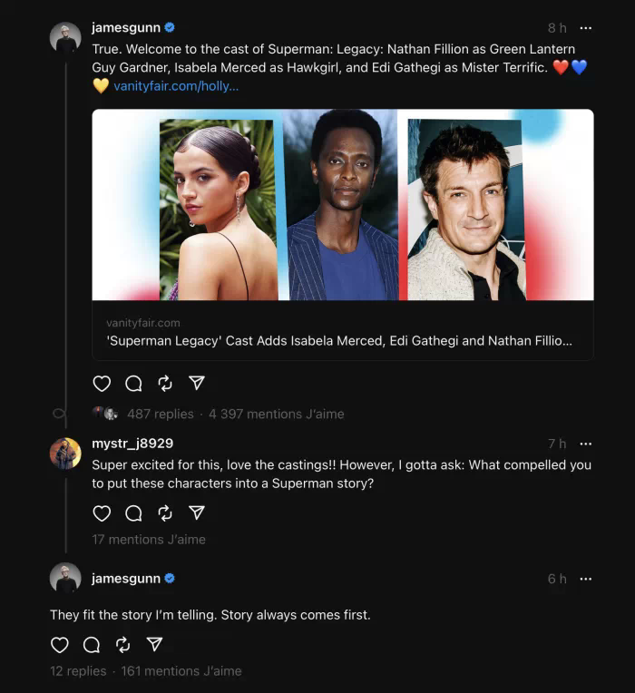This screenshot has height=693, width=635.
Task: Reply to mystr_j8929's comment
Action: (x=133, y=513)
